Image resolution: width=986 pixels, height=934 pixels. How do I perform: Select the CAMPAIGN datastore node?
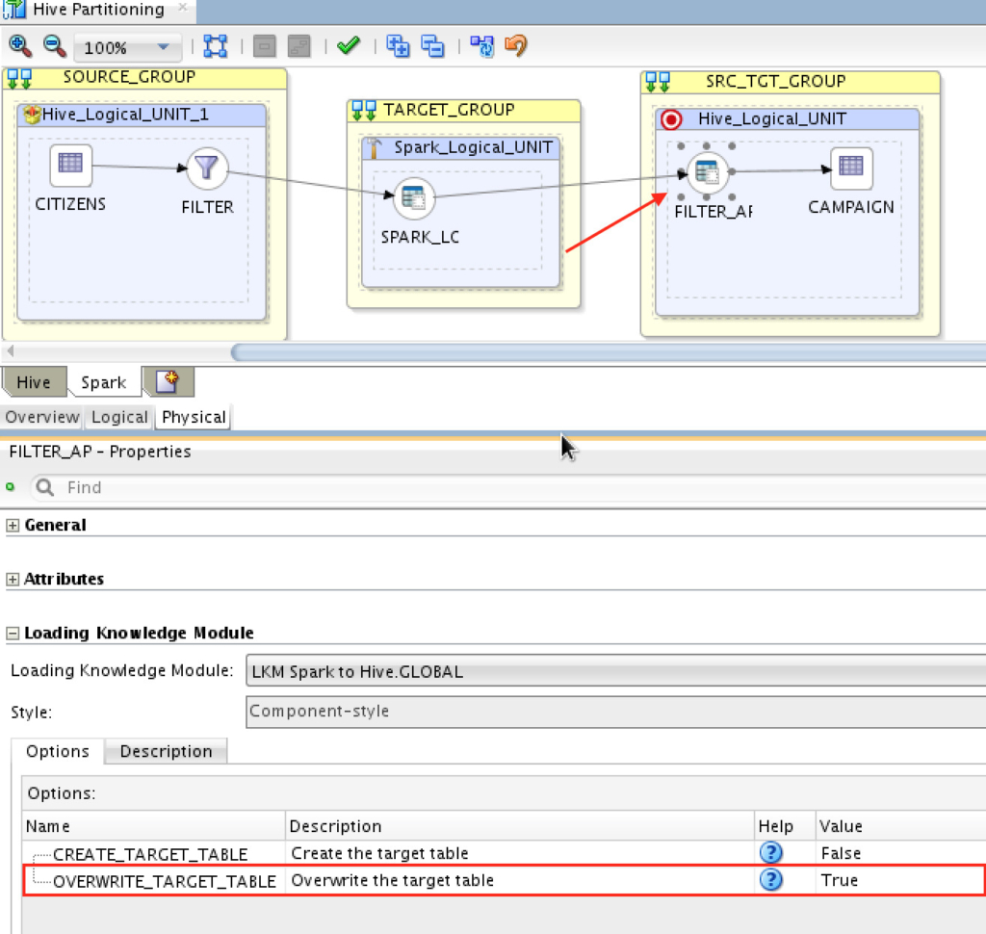(851, 168)
